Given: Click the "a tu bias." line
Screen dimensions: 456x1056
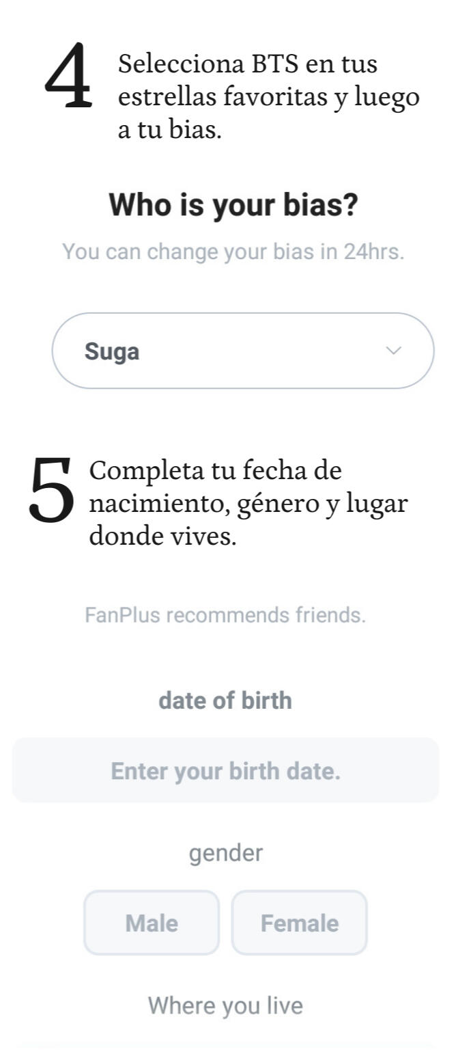Looking at the screenshot, I should point(169,130).
